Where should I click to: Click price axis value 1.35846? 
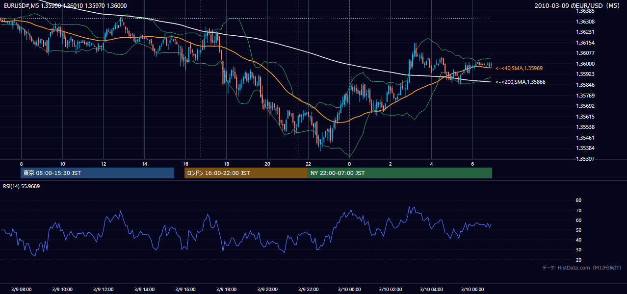point(585,85)
